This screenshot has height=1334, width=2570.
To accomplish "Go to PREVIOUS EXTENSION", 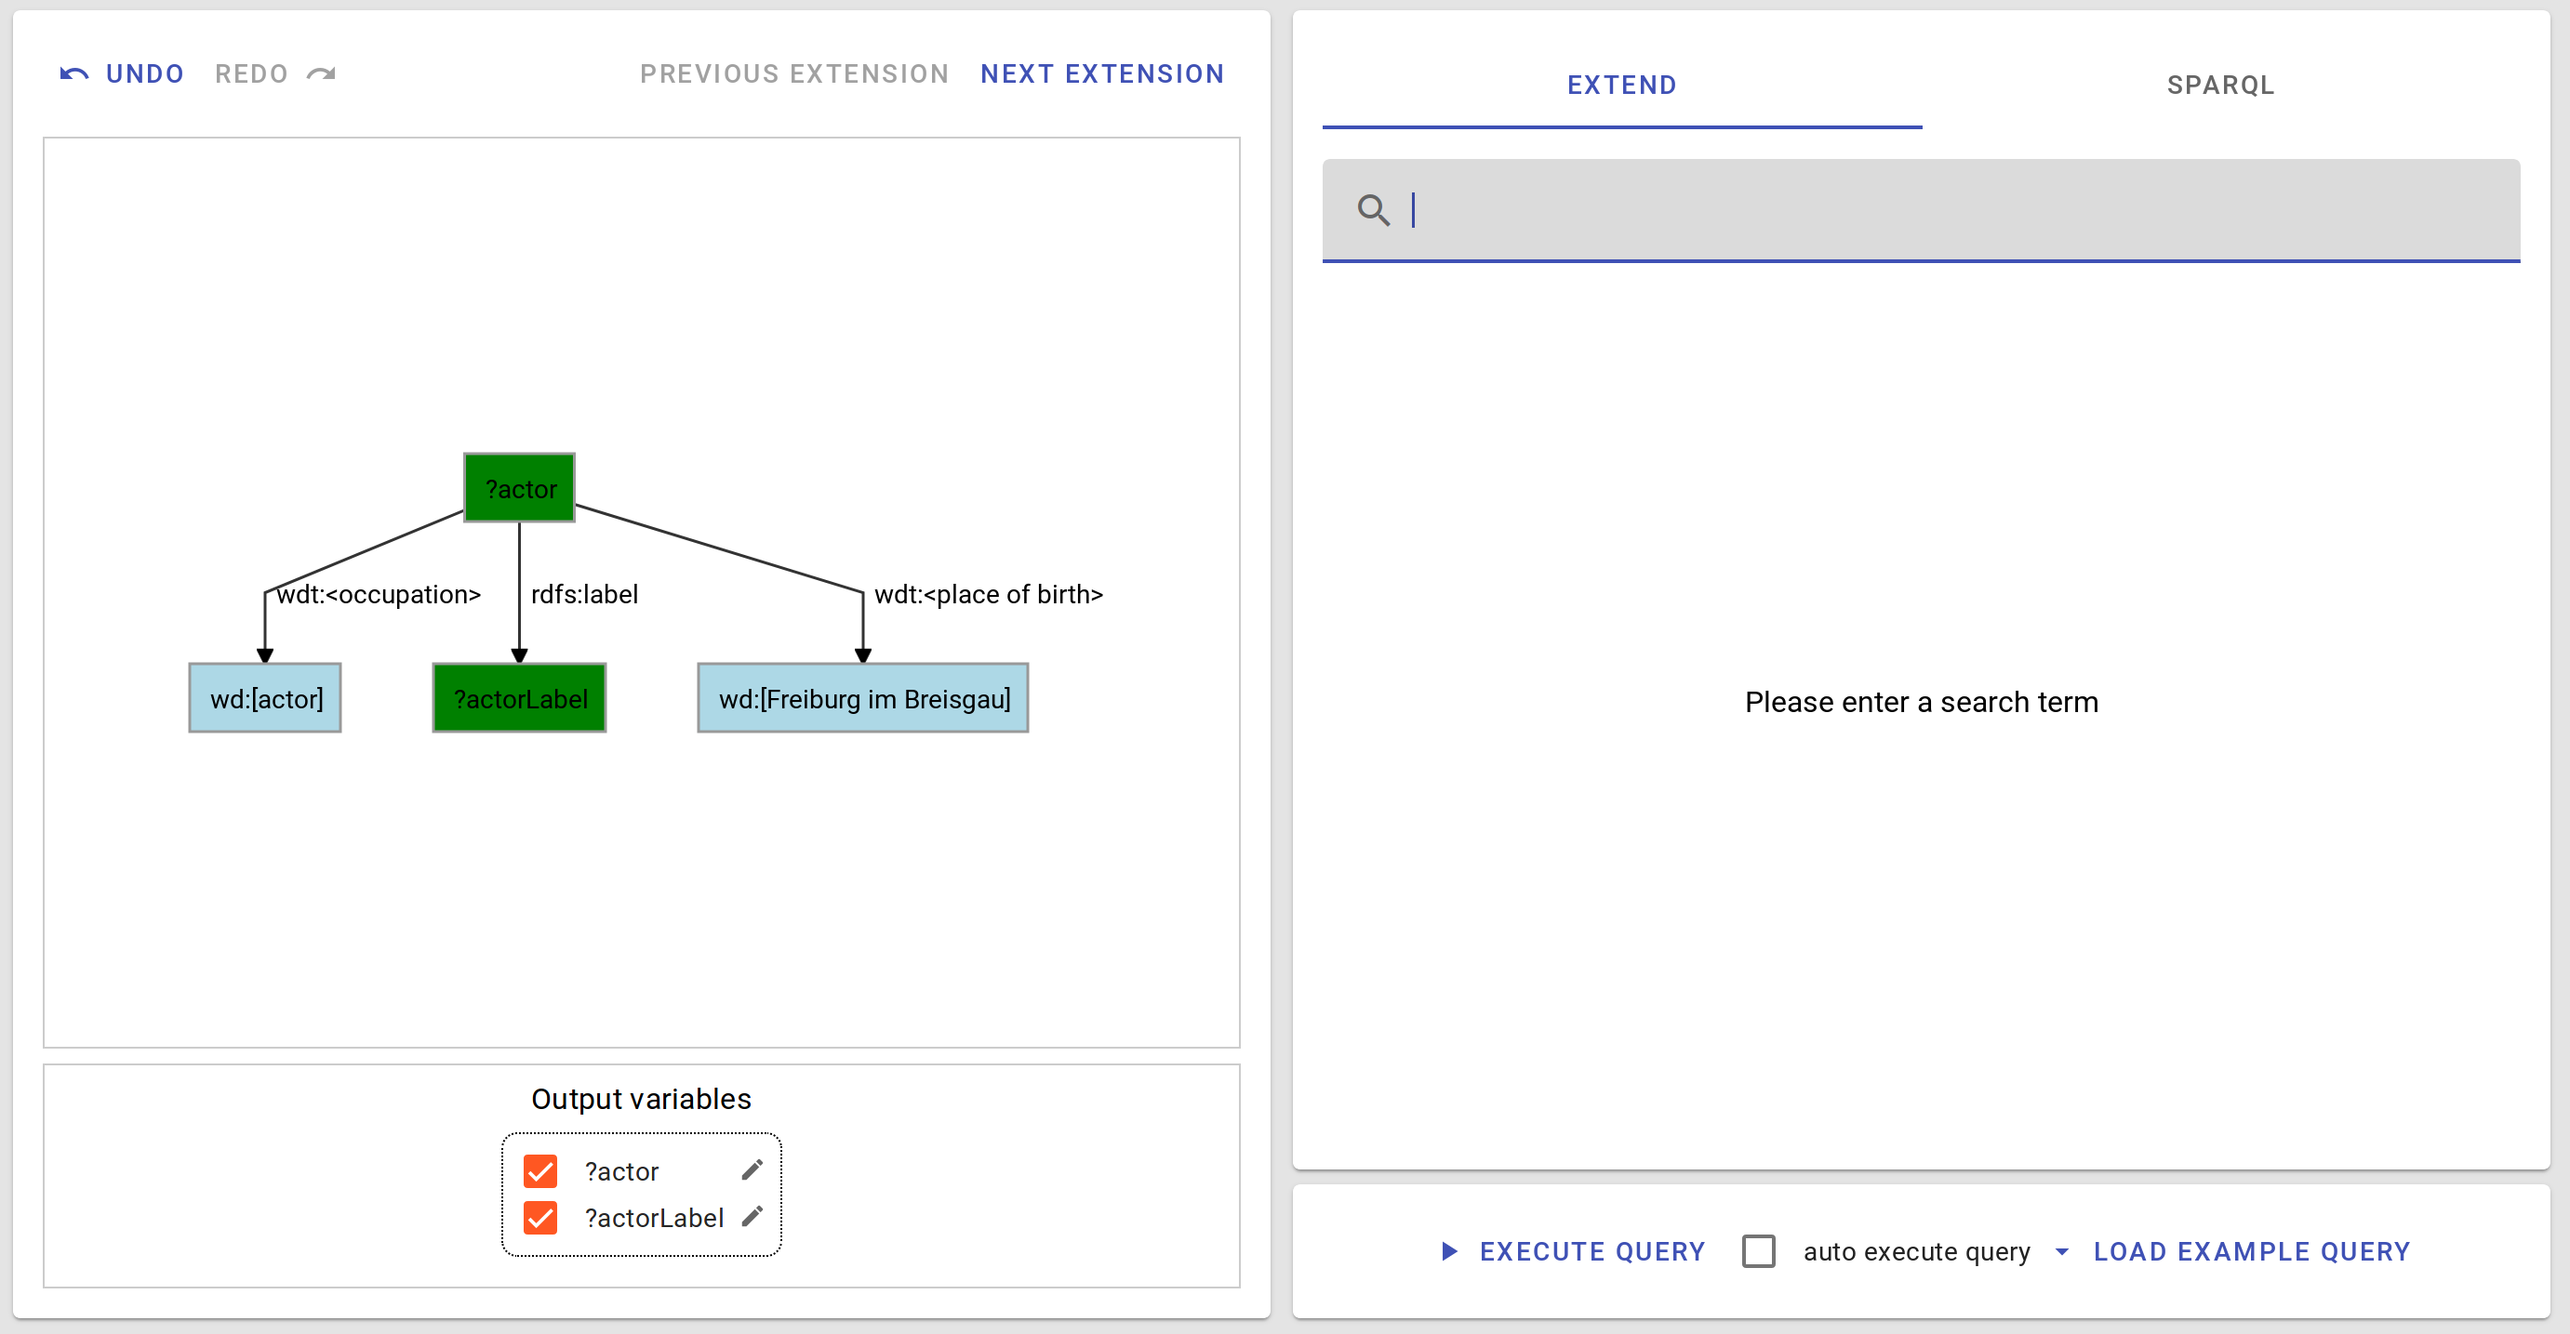I will pyautogui.click(x=794, y=73).
